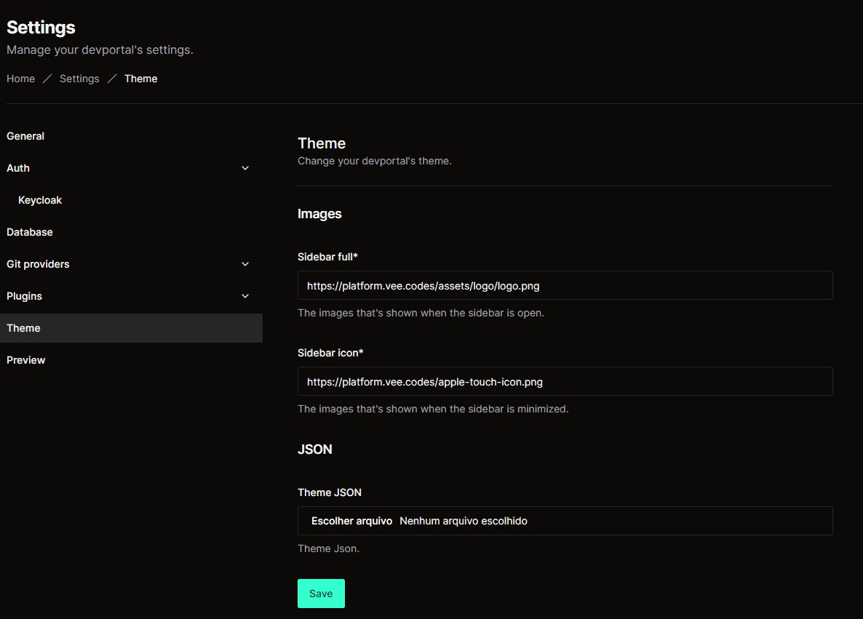Click the Theme breadcrumb item
The width and height of the screenshot is (863, 619).
point(140,79)
